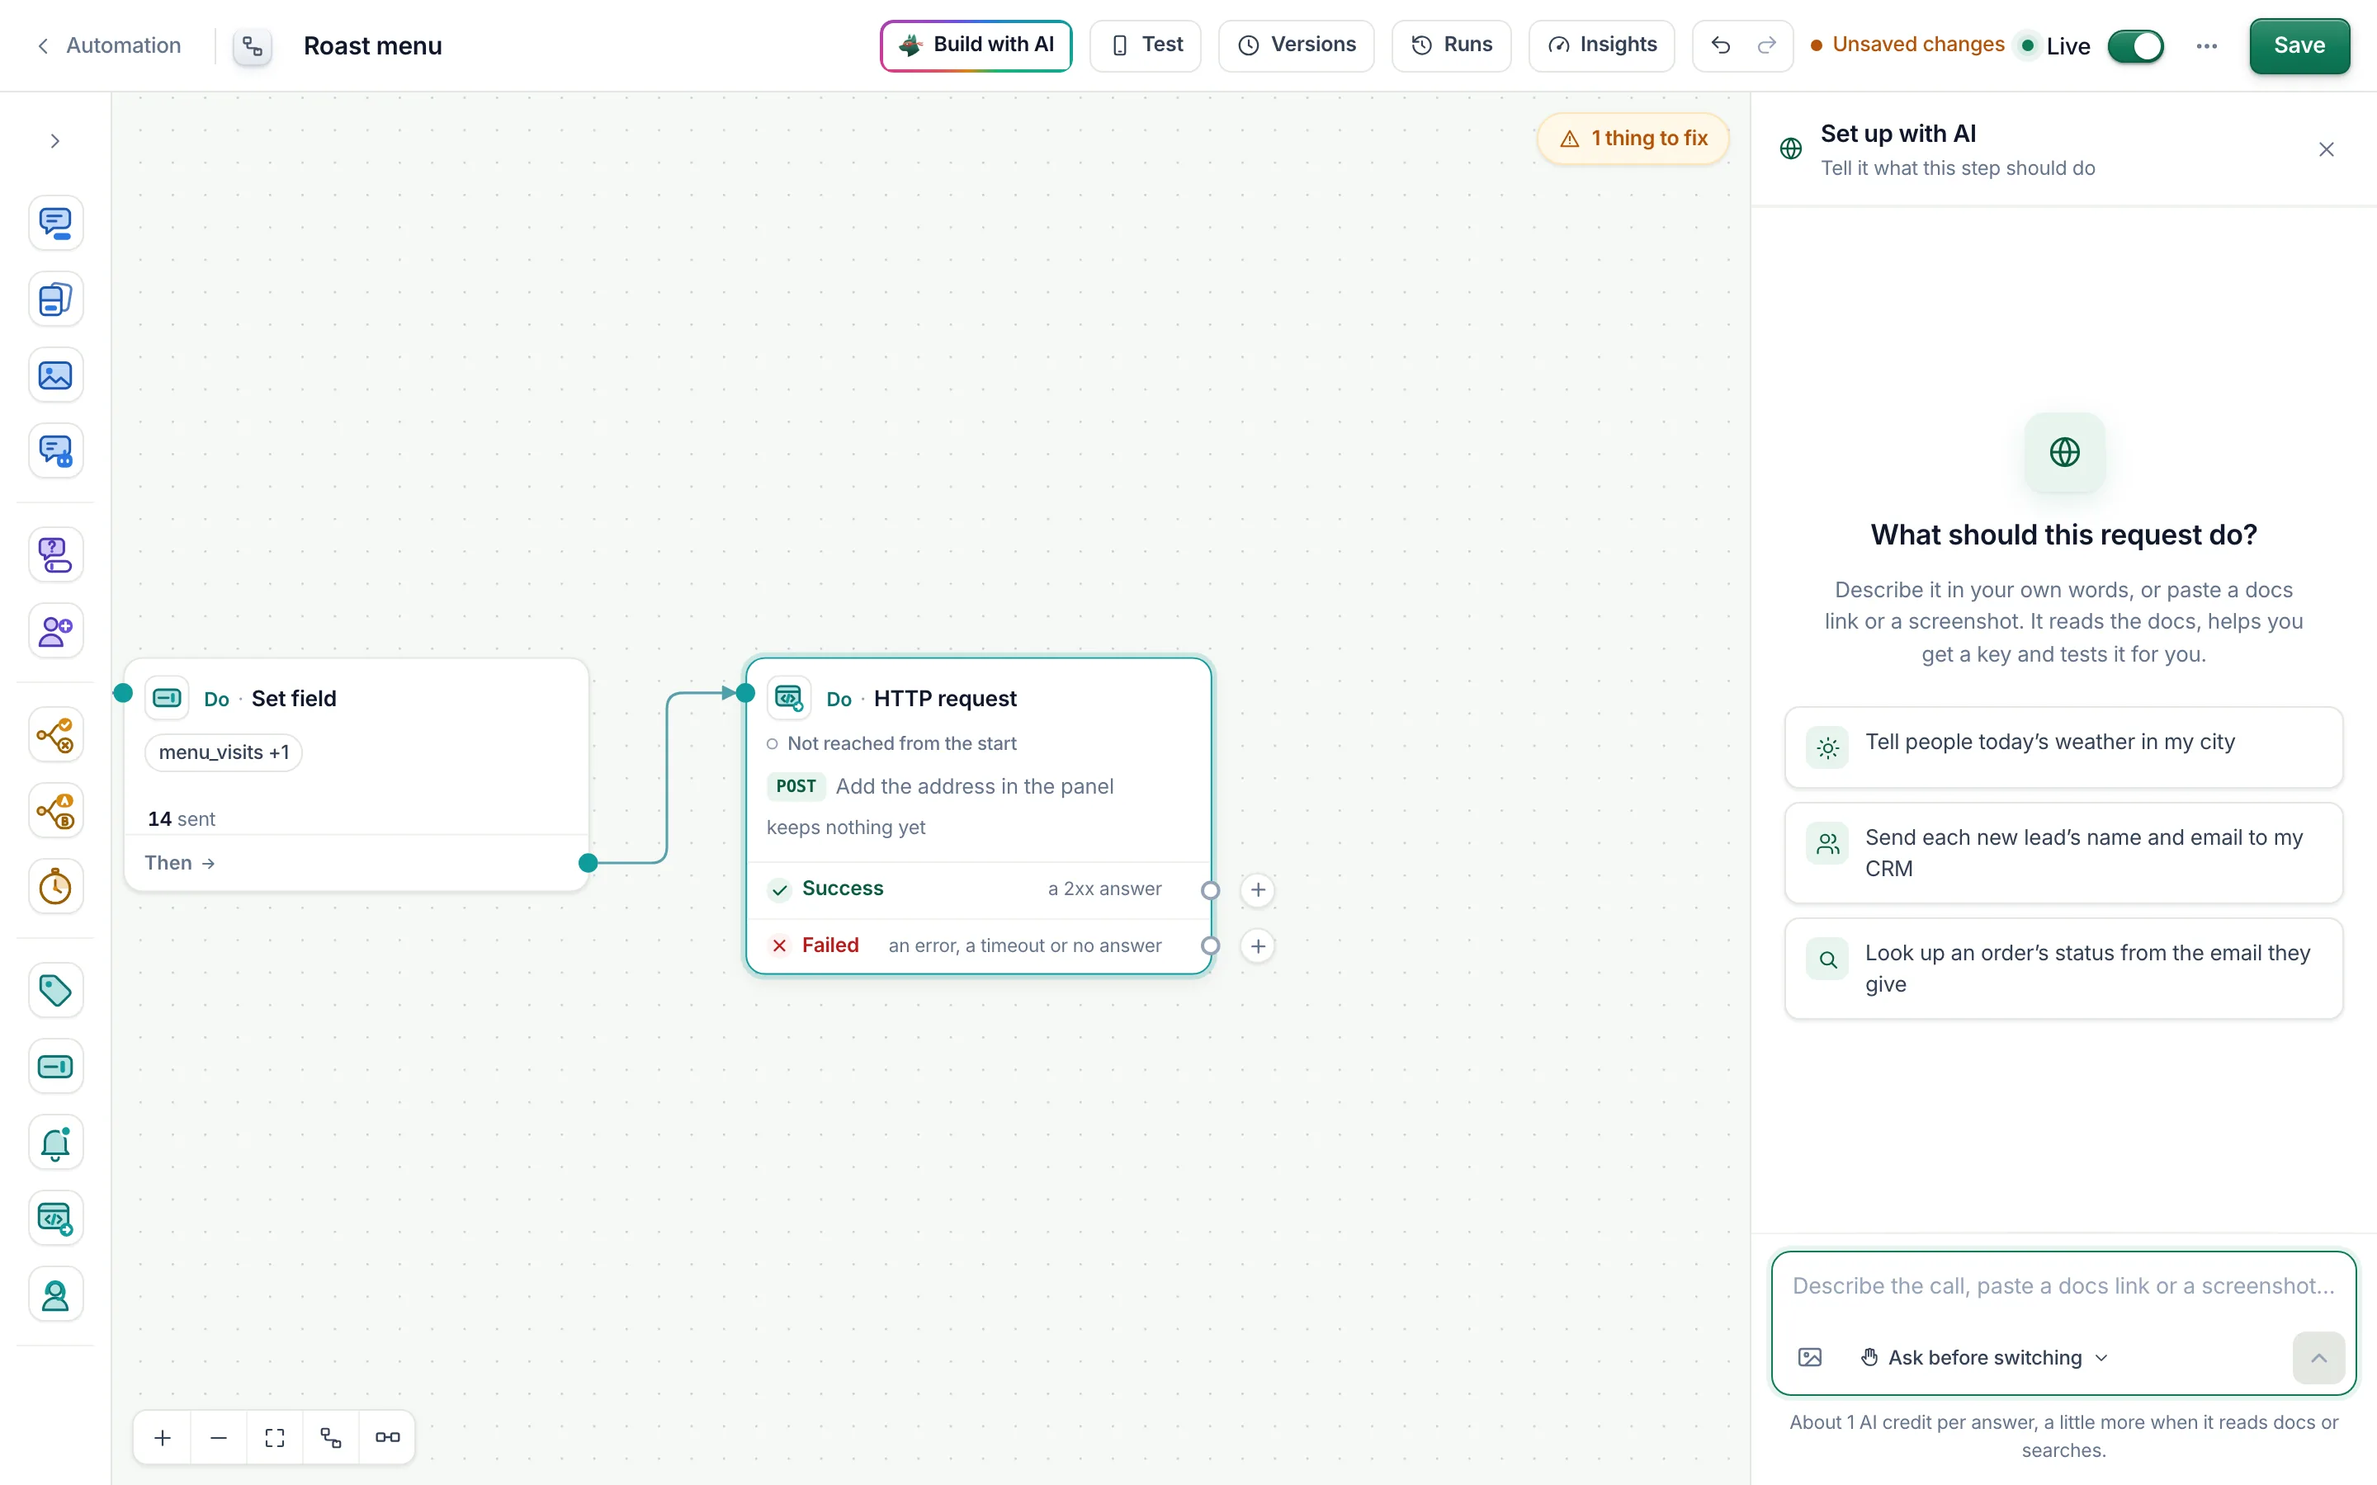Open the Versions tab
The height and width of the screenshot is (1485, 2377).
(1296, 45)
